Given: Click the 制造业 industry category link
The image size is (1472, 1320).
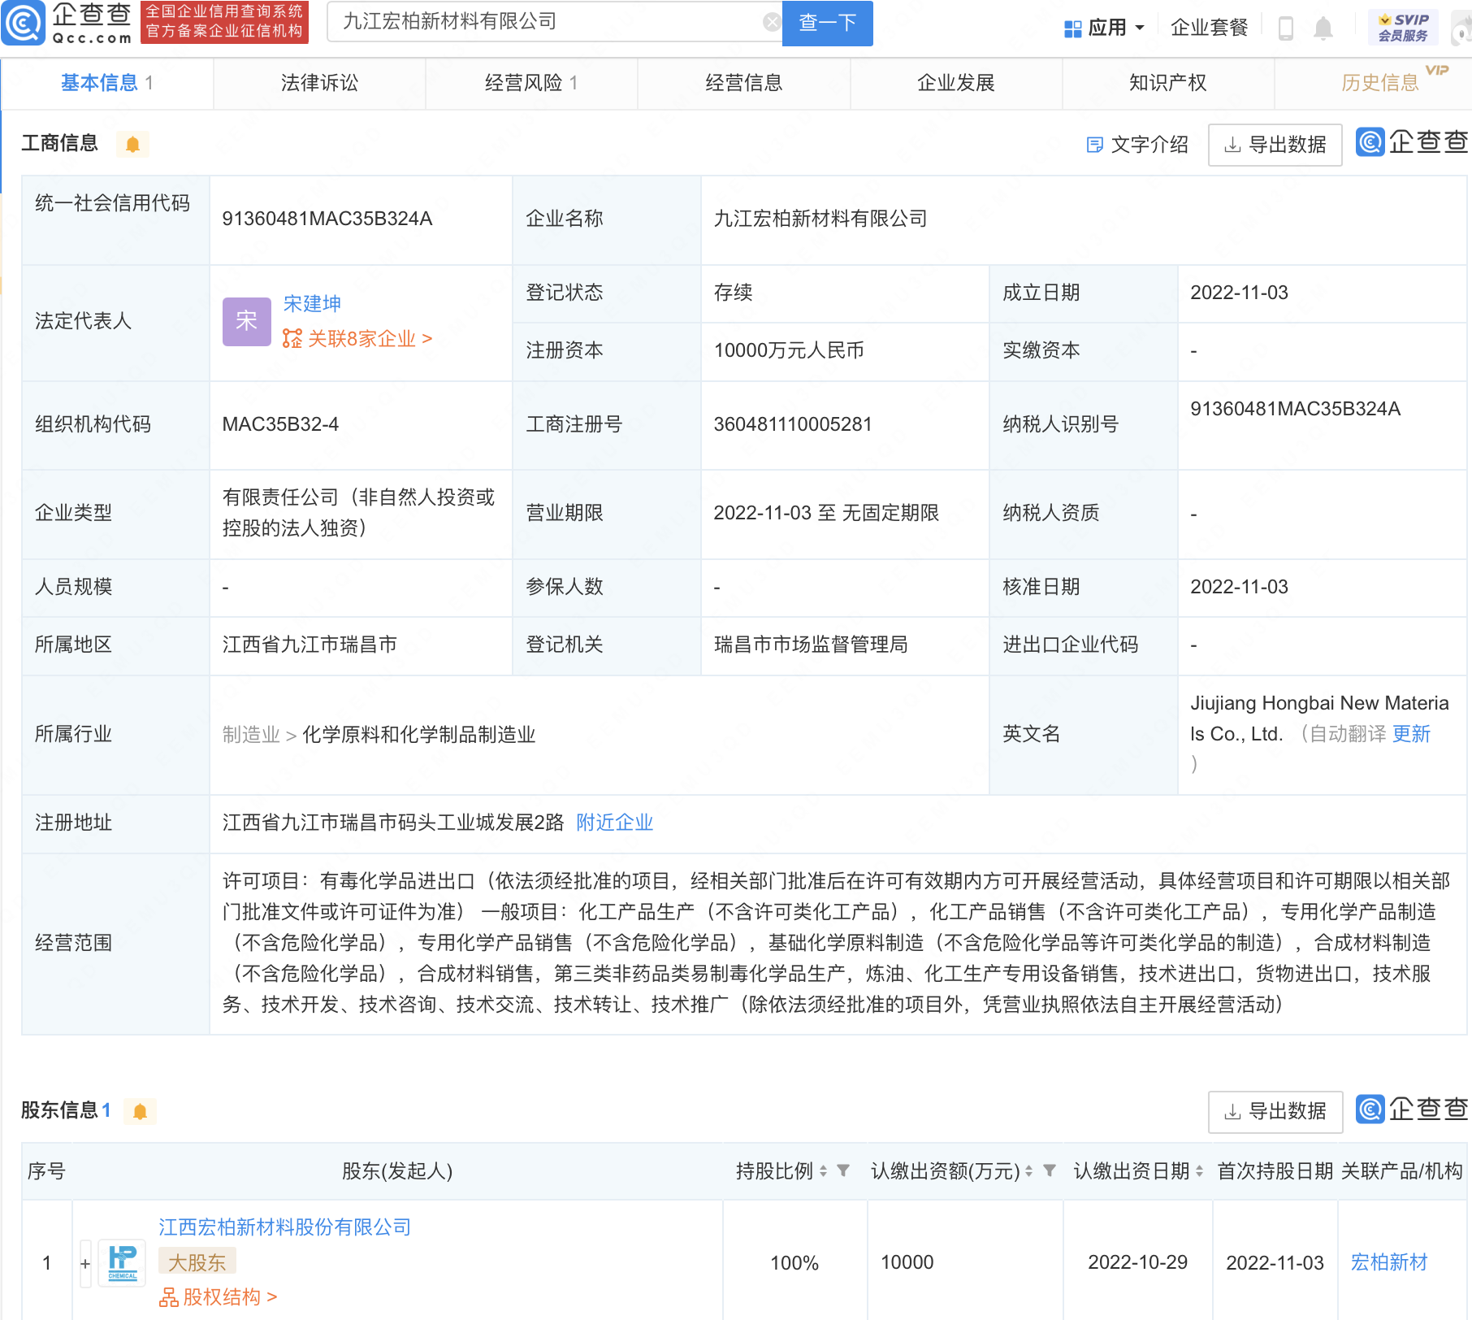Looking at the screenshot, I should point(251,735).
